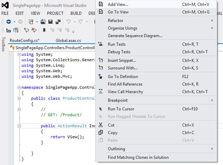Click the Open File toolbar icon

coord(42,22)
